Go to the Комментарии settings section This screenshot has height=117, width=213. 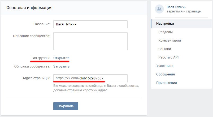coord(169,40)
